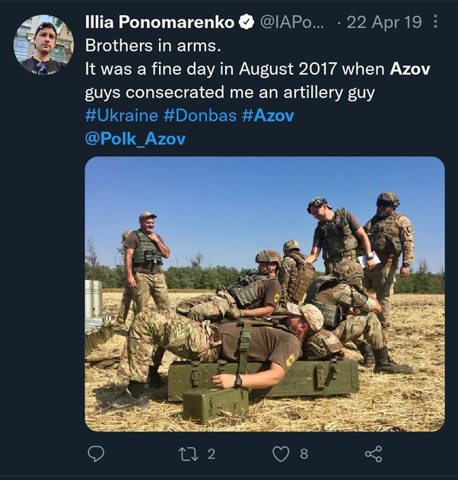The width and height of the screenshot is (458, 480).
Task: Click the @IAPo... username handle
Action: pos(291,22)
